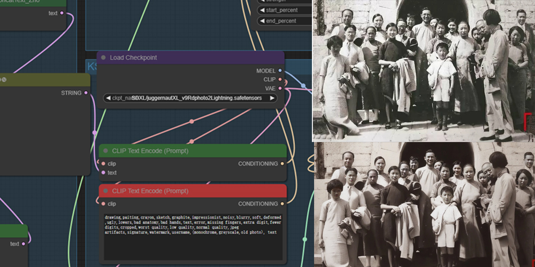Click the end_percent value field
Viewport: 535px width, 267px height.
pyautogui.click(x=285, y=21)
